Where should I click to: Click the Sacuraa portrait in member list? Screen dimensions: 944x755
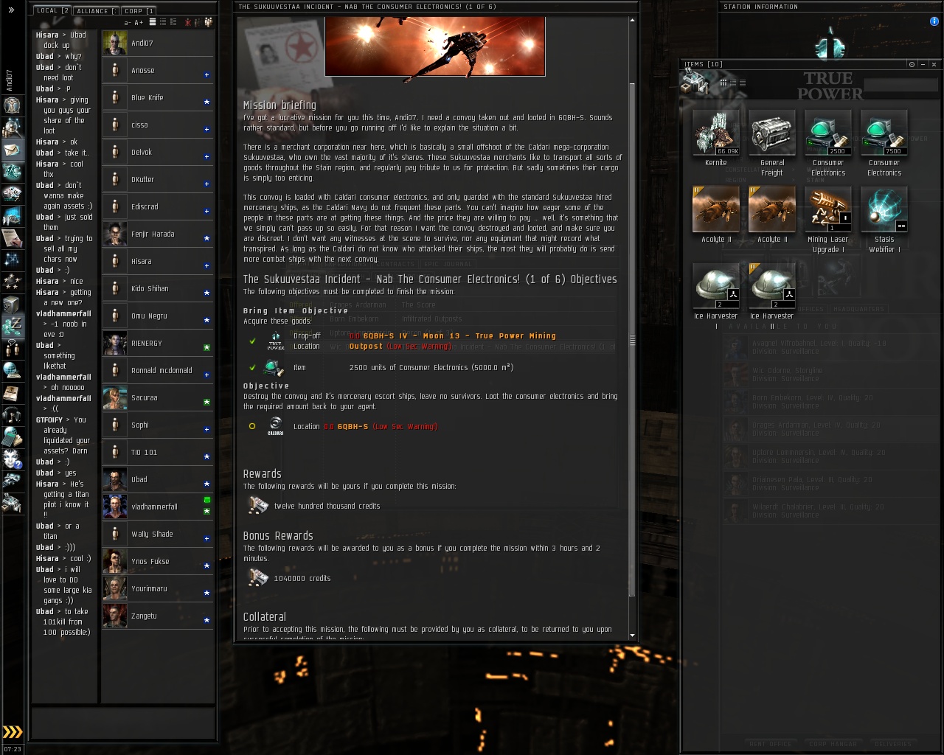tap(114, 397)
